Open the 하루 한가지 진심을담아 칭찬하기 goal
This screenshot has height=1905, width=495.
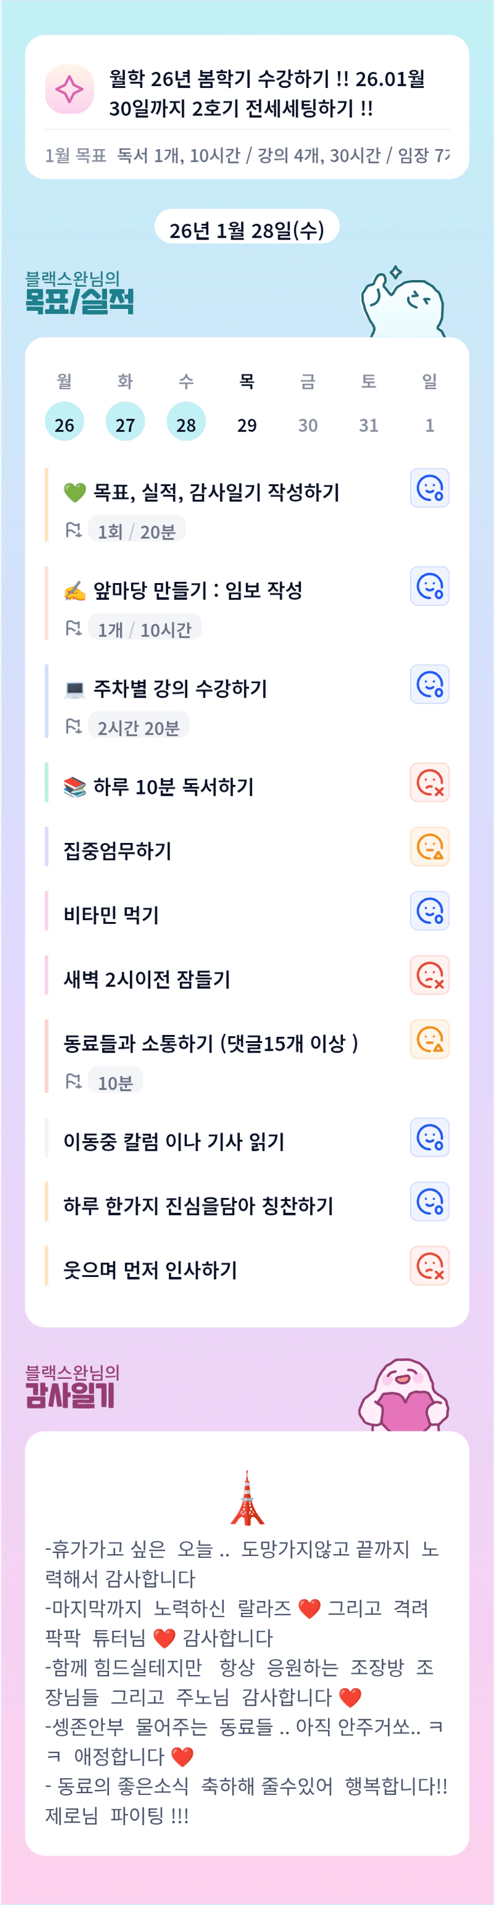point(198,1205)
